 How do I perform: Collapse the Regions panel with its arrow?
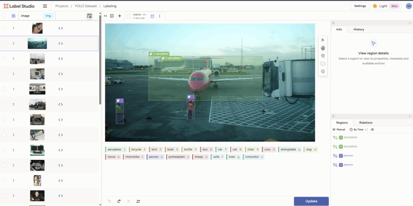410,116
